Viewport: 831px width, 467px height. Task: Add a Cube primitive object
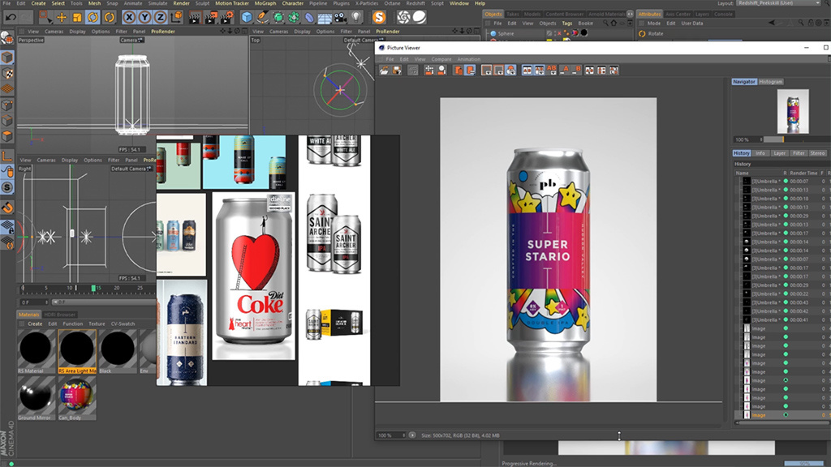(x=247, y=18)
